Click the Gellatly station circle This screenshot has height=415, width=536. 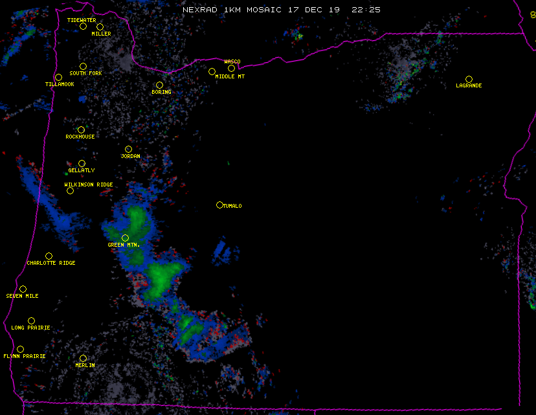(x=82, y=163)
